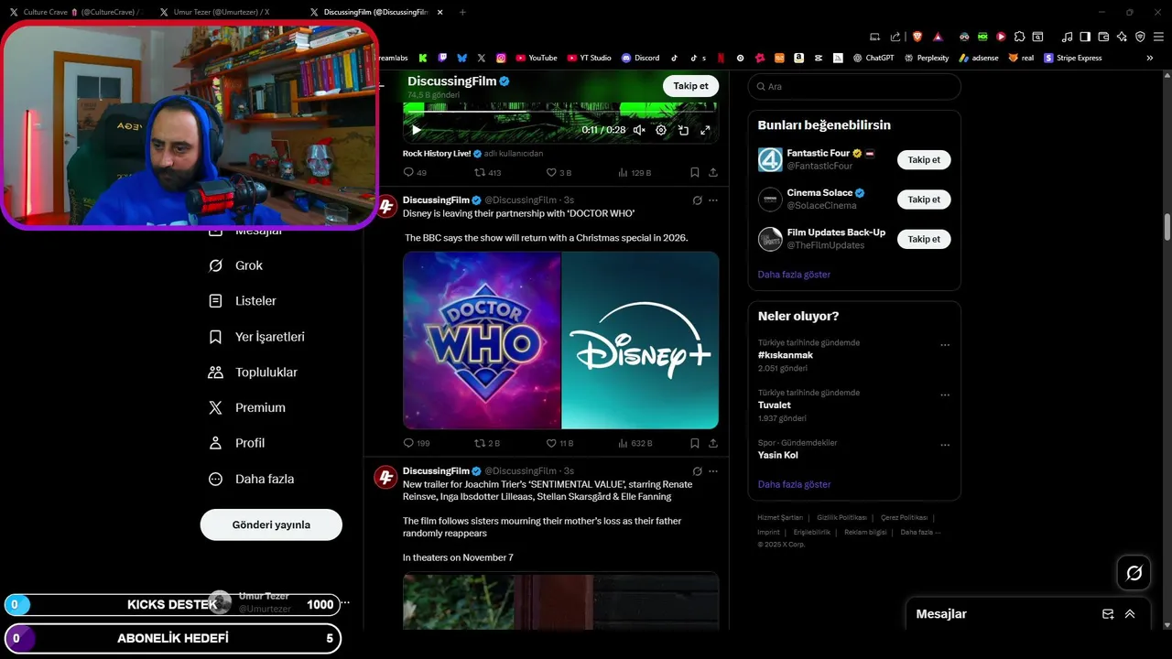This screenshot has height=659, width=1172.
Task: Repost the video post with 413 reposts
Action: click(487, 172)
